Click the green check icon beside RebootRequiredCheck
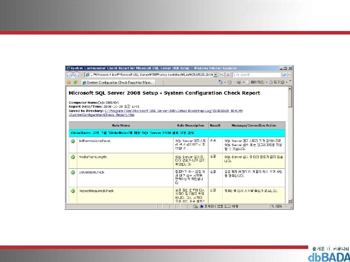Viewport: 350px width, 262px height. click(x=73, y=191)
